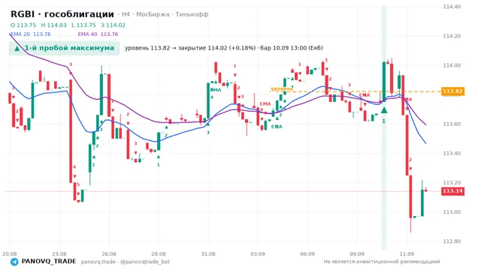
Task: Click the 'O 113.75' open value
Action: click(x=23, y=25)
